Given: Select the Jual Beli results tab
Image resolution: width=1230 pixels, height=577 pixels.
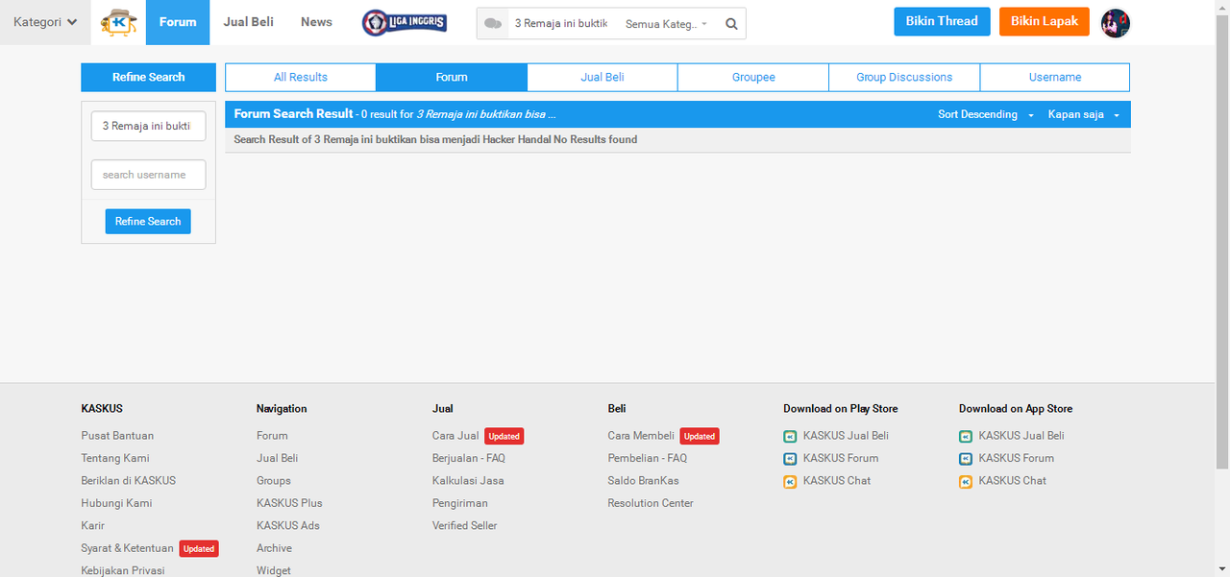Looking at the screenshot, I should point(603,77).
